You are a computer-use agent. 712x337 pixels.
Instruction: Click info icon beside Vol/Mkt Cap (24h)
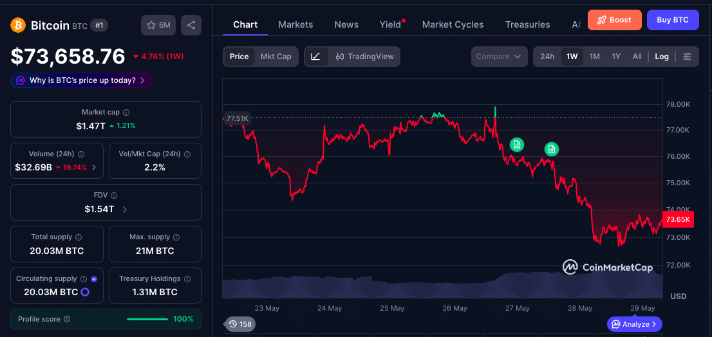[x=187, y=154]
